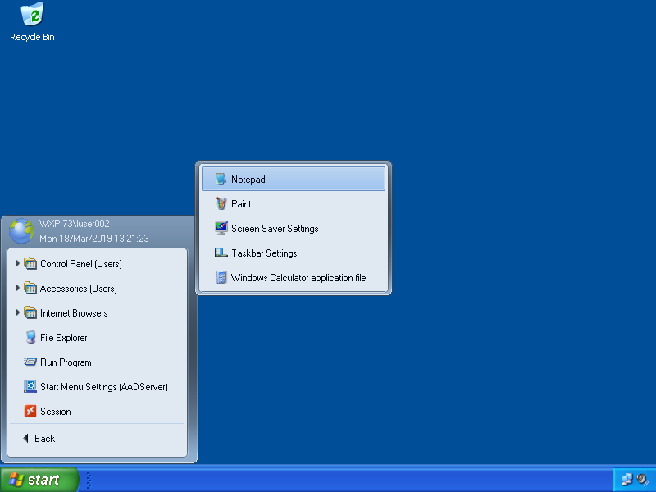Click the Session icon

coord(30,412)
